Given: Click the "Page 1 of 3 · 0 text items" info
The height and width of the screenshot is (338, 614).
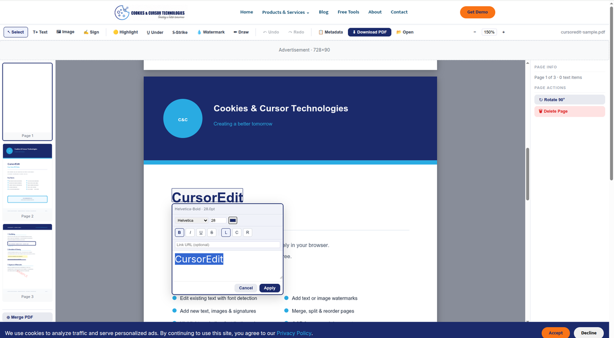Looking at the screenshot, I should pos(558,77).
